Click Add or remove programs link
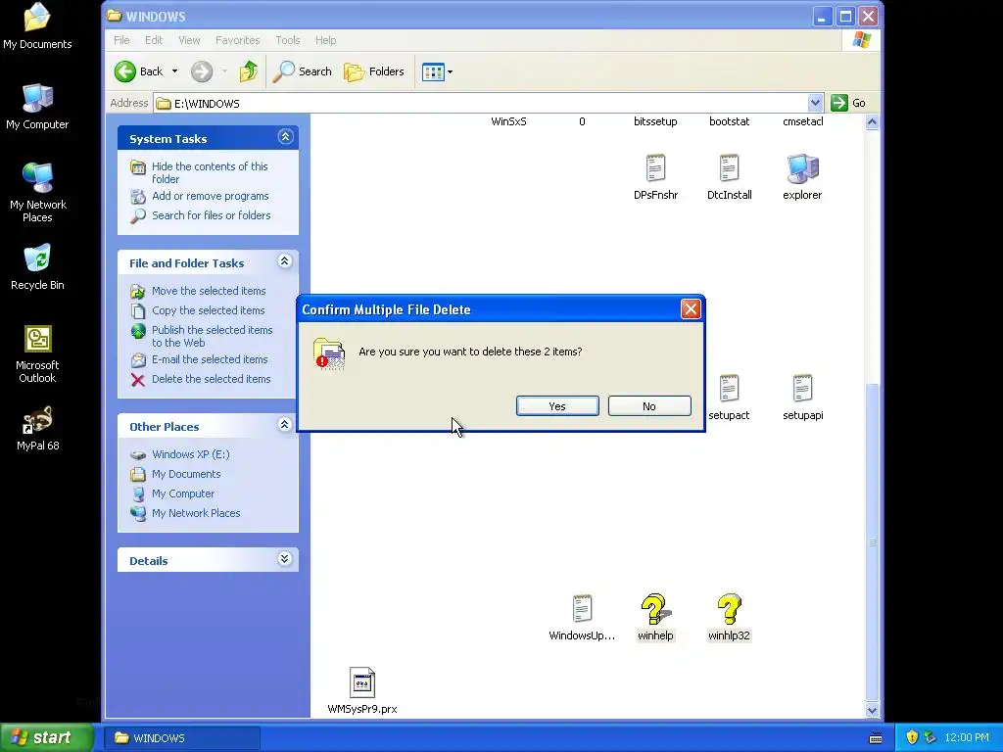The width and height of the screenshot is (1003, 752). click(x=211, y=196)
